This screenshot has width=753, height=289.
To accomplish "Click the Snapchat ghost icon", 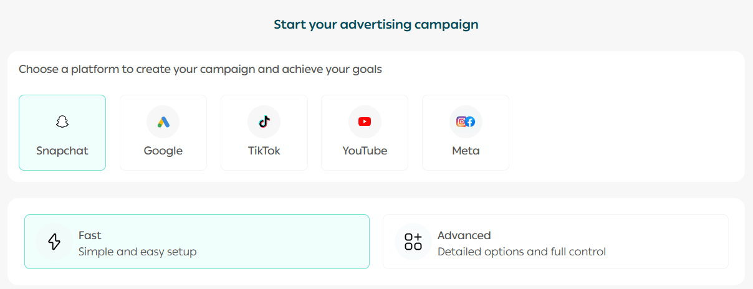I will coord(62,122).
